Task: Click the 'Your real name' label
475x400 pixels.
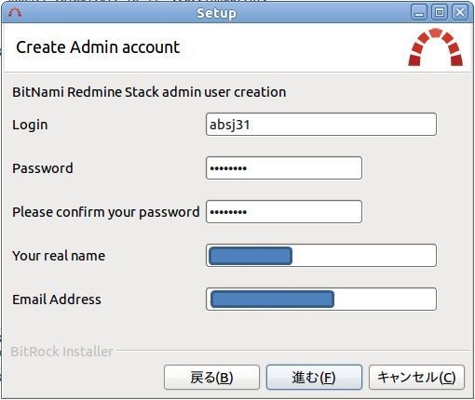Action: pos(59,256)
